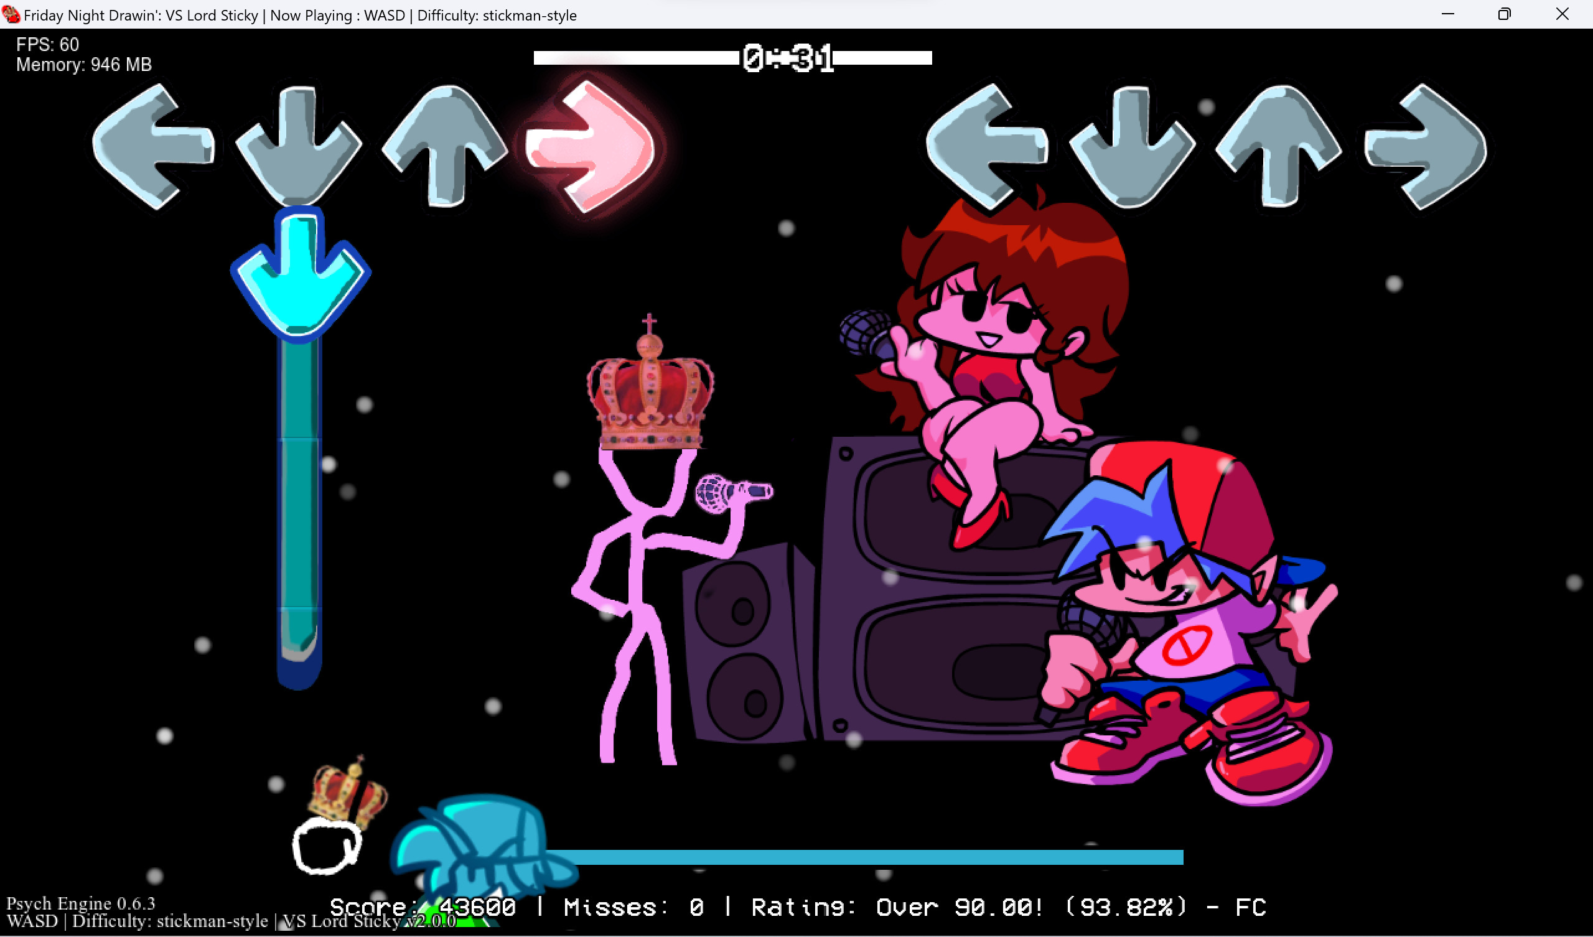1593x937 pixels.
Task: Click the game icon in the title bar
Action: pos(11,14)
